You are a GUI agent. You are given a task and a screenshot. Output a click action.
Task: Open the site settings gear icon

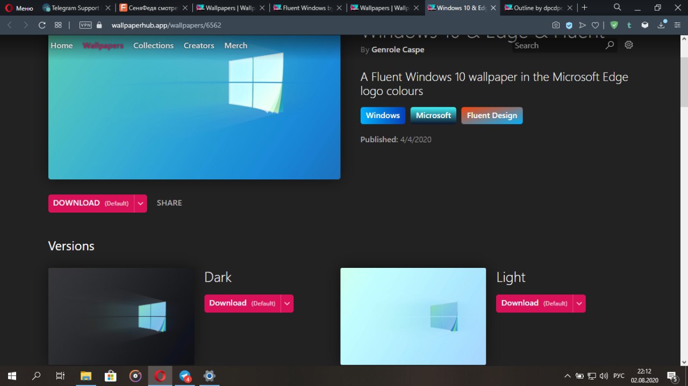629,45
